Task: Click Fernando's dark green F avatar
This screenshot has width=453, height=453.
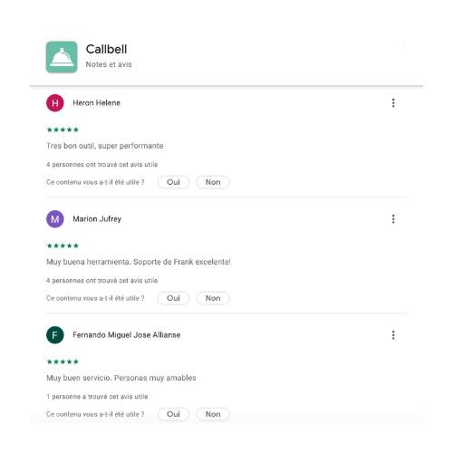Action: 55,335
